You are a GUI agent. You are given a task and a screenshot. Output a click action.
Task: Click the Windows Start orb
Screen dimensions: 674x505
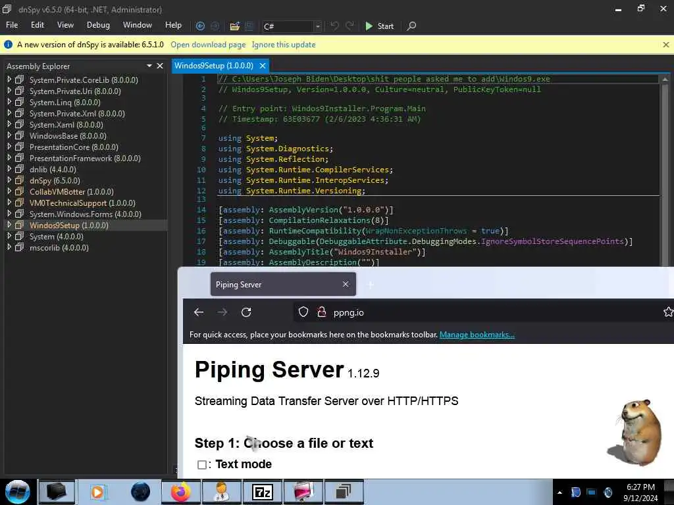point(17,492)
